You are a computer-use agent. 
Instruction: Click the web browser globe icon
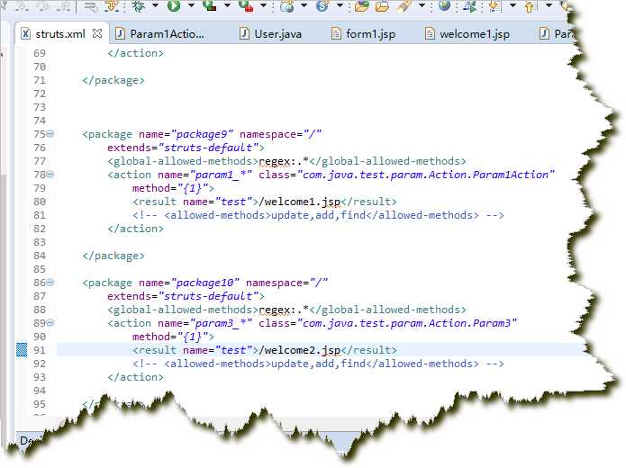click(x=444, y=5)
